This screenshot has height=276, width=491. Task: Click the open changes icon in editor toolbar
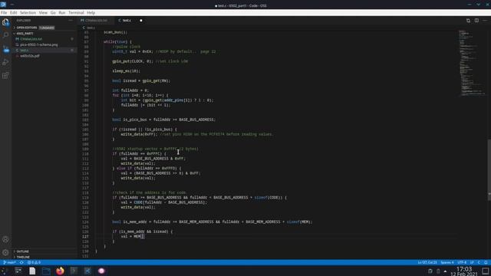point(468,21)
